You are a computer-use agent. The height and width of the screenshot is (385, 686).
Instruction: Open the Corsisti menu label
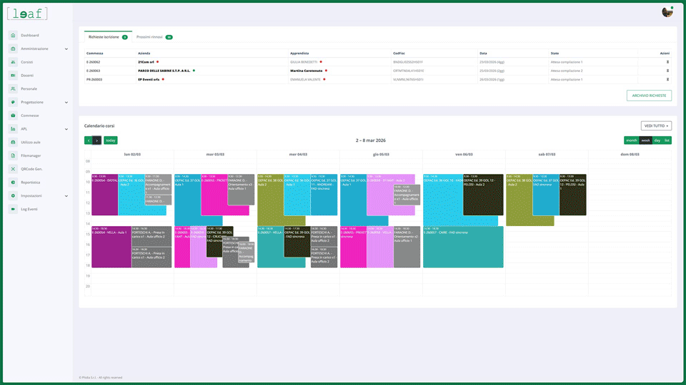click(x=27, y=62)
